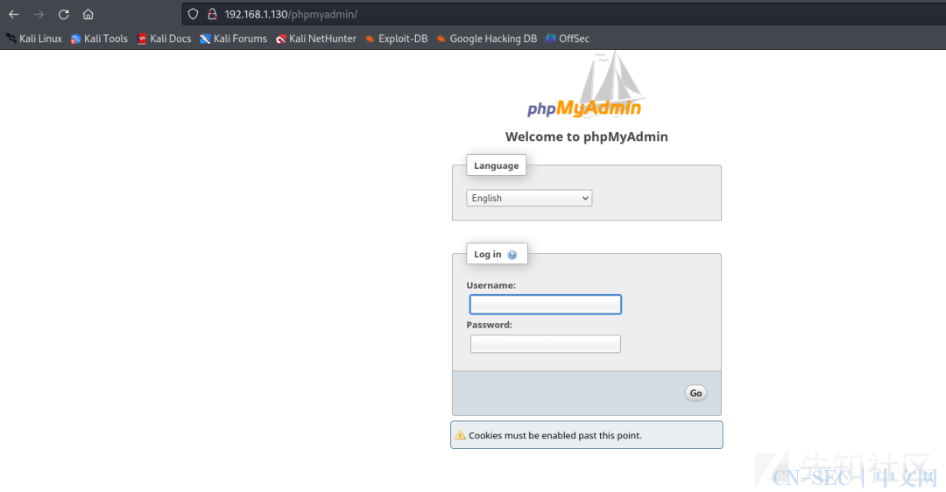Go back using the browser back arrow
The height and width of the screenshot is (492, 946).
(x=14, y=14)
